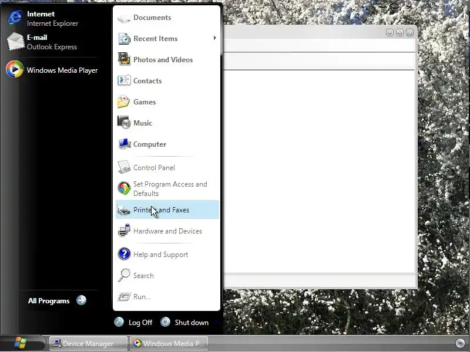470x352 pixels.
Task: Click the Help and Support label
Action: (160, 255)
